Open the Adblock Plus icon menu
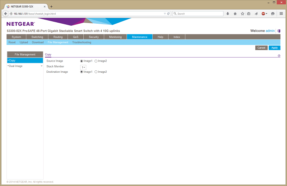The height and width of the screenshot is (186, 287). click(264, 14)
